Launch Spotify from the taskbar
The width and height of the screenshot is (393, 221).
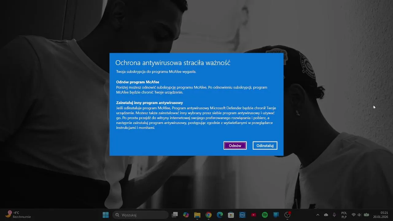(x=265, y=215)
